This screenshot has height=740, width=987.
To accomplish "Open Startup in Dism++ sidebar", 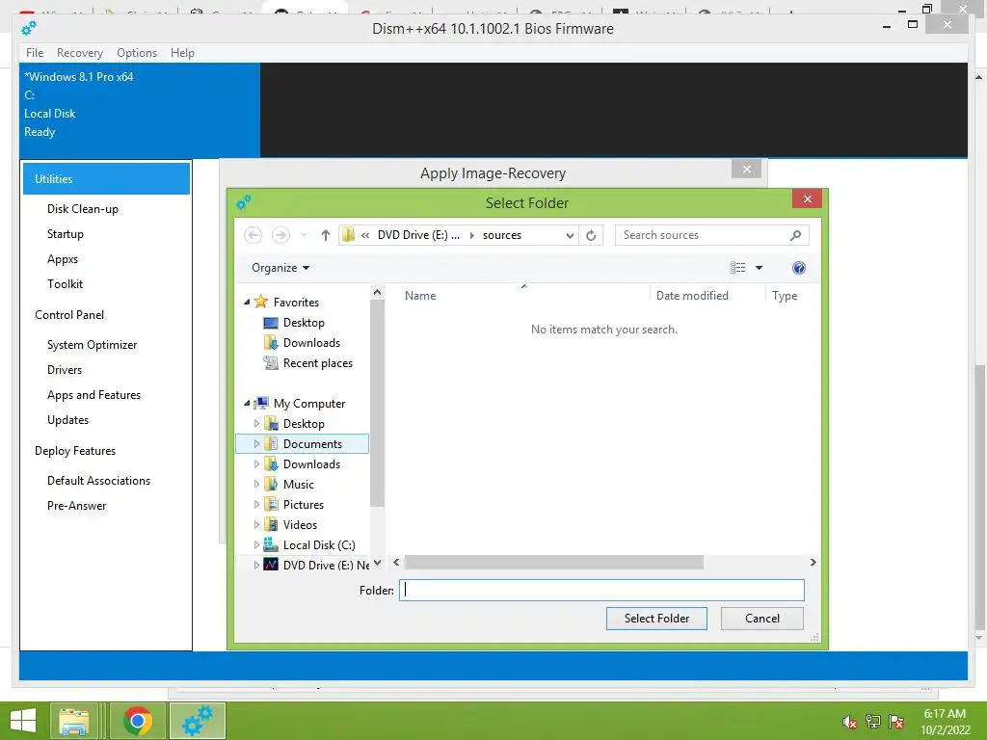I will [x=66, y=234].
